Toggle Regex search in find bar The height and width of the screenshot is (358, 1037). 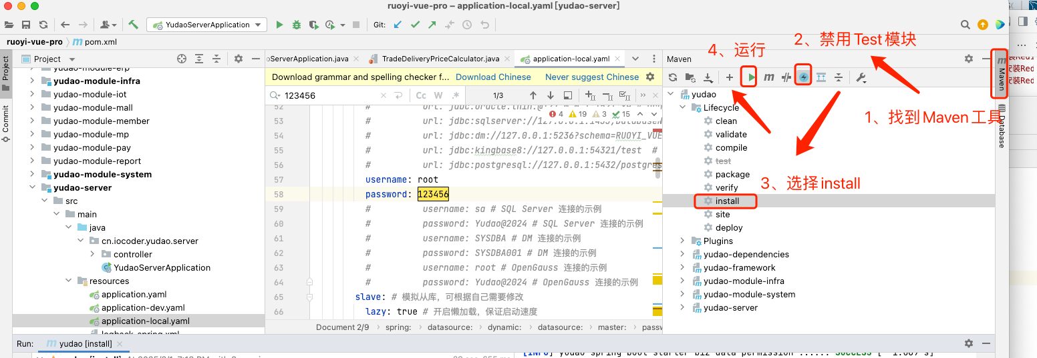456,95
